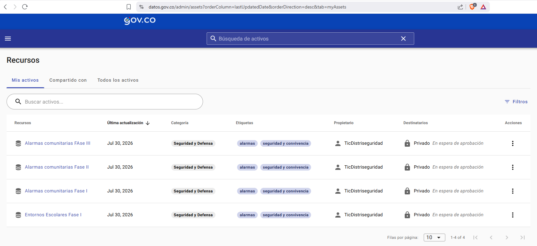Open actions menu for Alarmas comunitarias FAse III
The height and width of the screenshot is (246, 537).
pyautogui.click(x=513, y=143)
